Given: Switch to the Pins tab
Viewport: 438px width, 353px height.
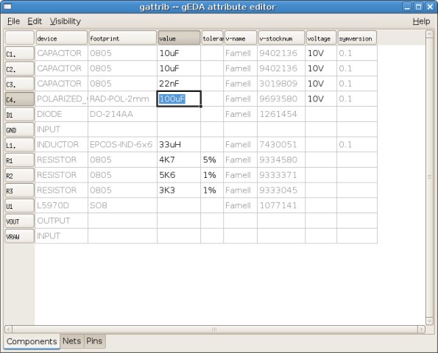Looking at the screenshot, I should (94, 341).
